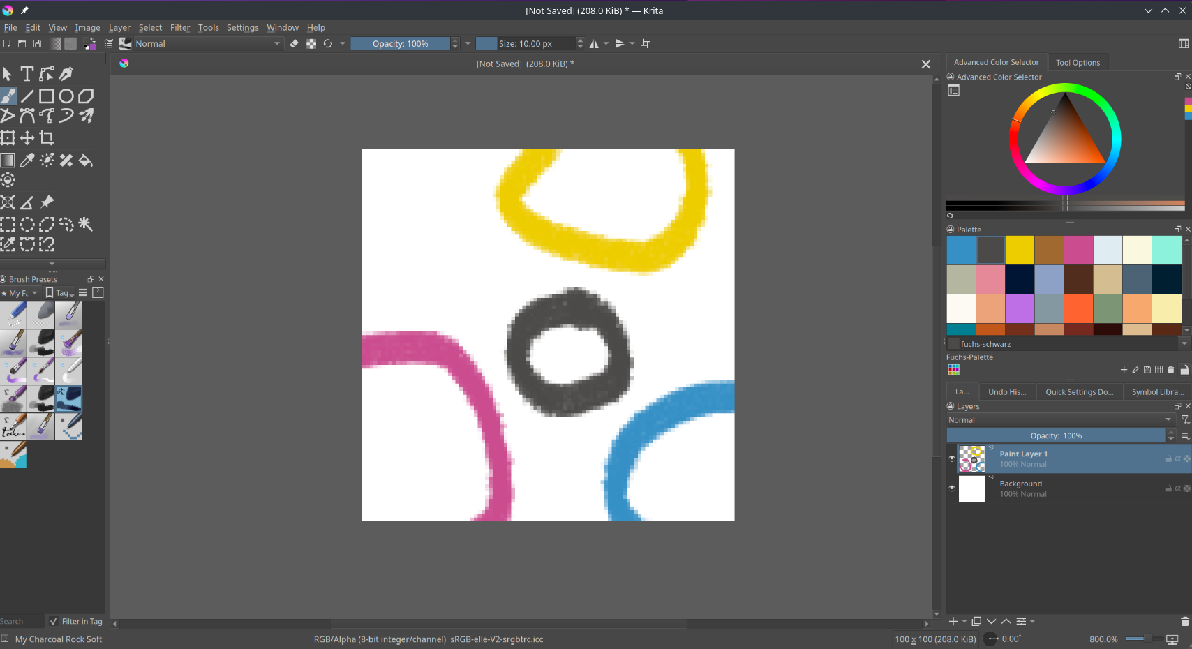
Task: Choose the Line tool
Action: [27, 96]
